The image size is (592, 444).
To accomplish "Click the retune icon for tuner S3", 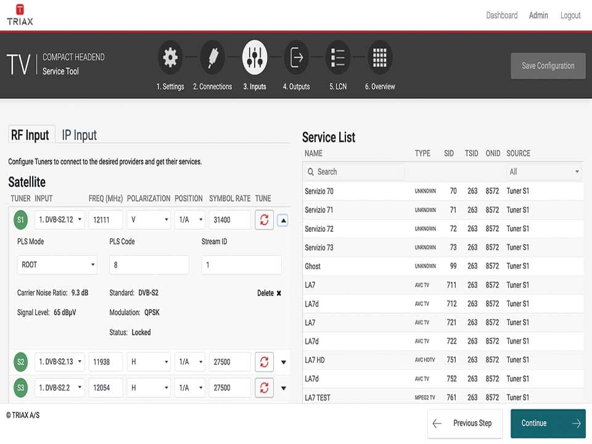I will click(264, 388).
